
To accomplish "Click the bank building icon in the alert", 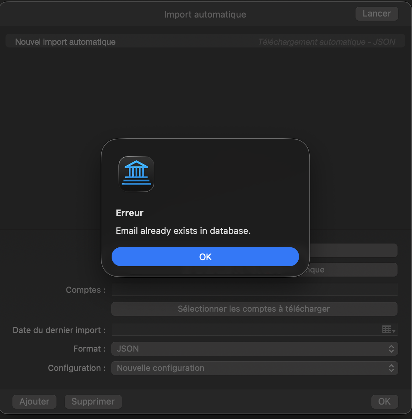I will (136, 174).
